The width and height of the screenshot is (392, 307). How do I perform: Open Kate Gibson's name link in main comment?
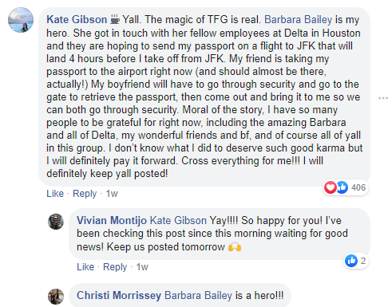coord(77,20)
